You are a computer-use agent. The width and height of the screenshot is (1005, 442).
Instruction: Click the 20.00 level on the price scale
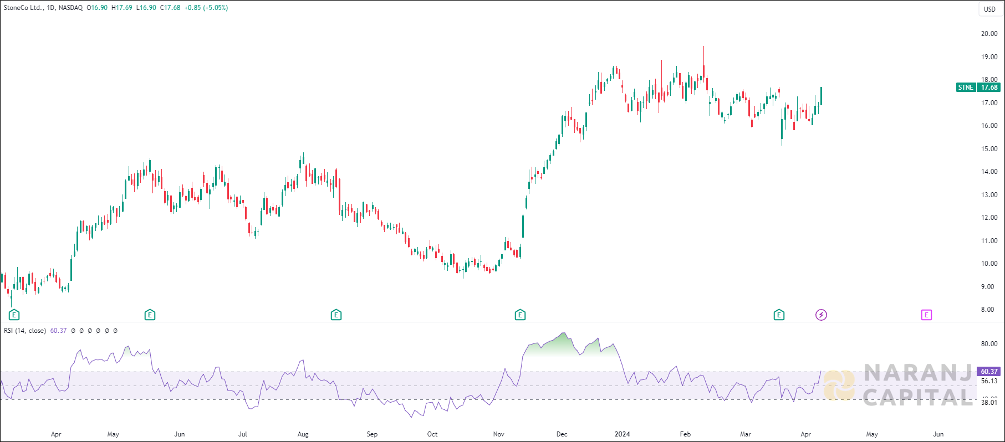click(989, 34)
